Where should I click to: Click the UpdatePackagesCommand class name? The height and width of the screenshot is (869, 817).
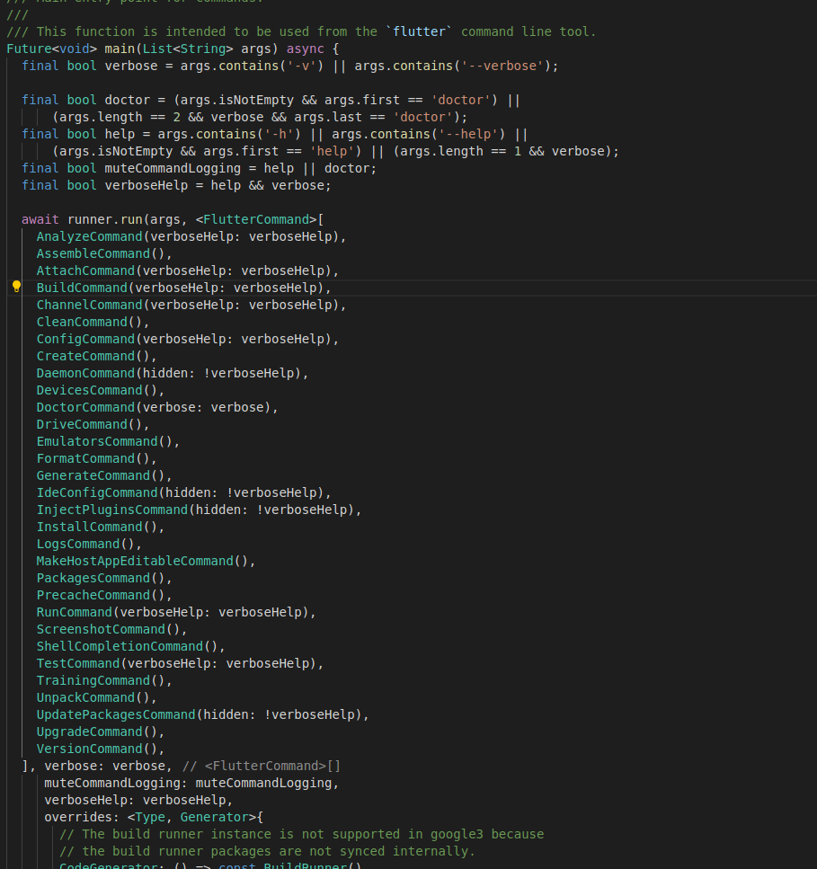point(116,714)
